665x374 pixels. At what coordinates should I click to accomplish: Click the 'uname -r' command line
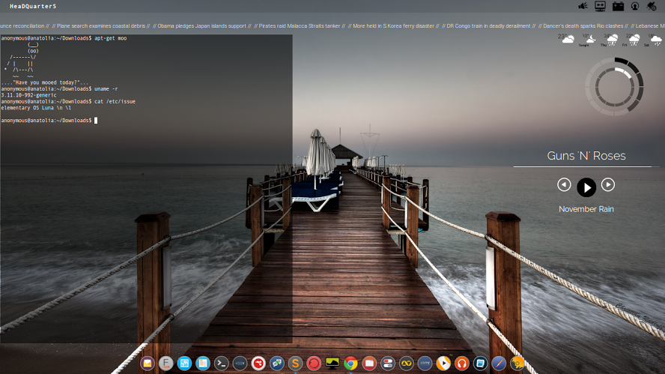point(59,88)
